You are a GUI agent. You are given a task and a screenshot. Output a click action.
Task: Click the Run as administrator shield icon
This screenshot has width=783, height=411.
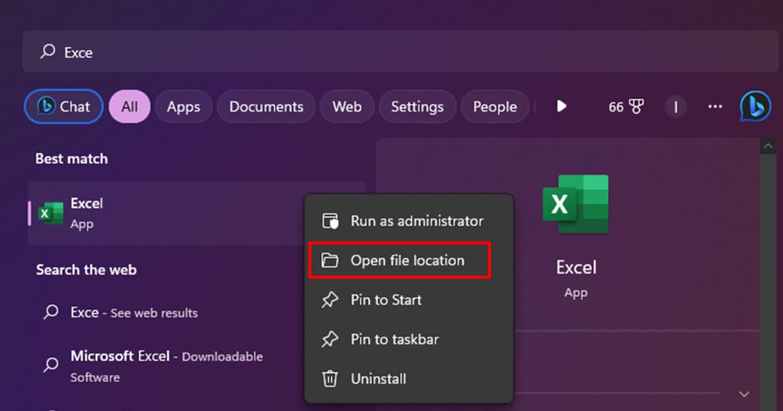click(x=330, y=221)
